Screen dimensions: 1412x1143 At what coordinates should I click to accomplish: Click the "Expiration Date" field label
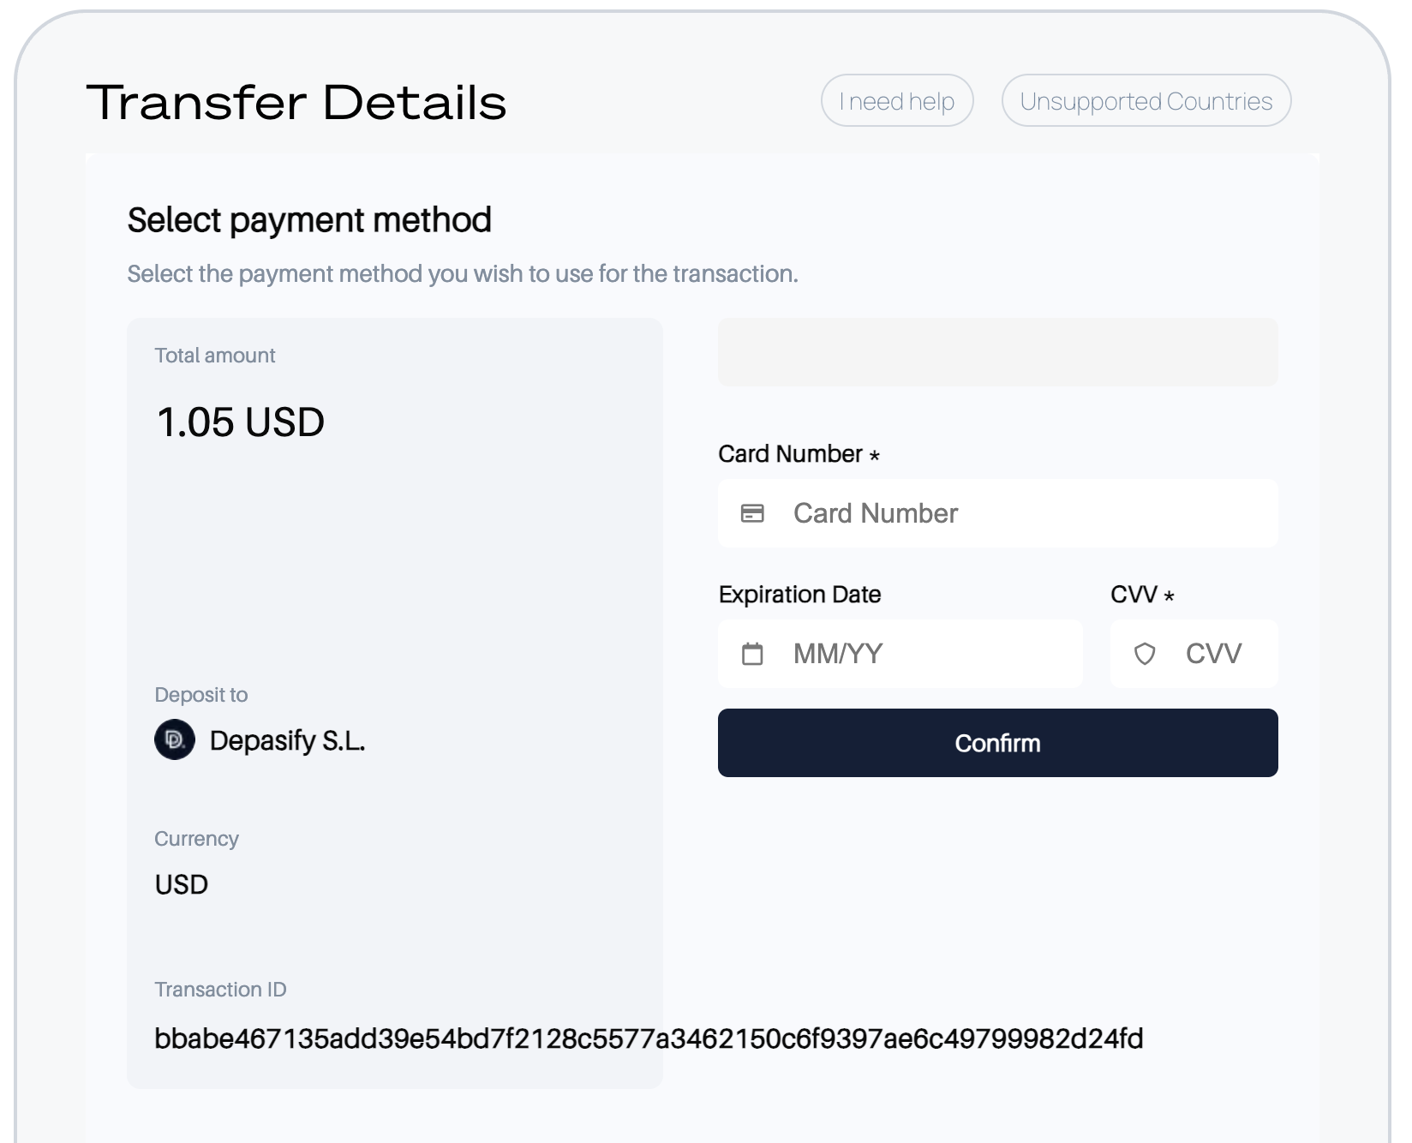point(799,595)
